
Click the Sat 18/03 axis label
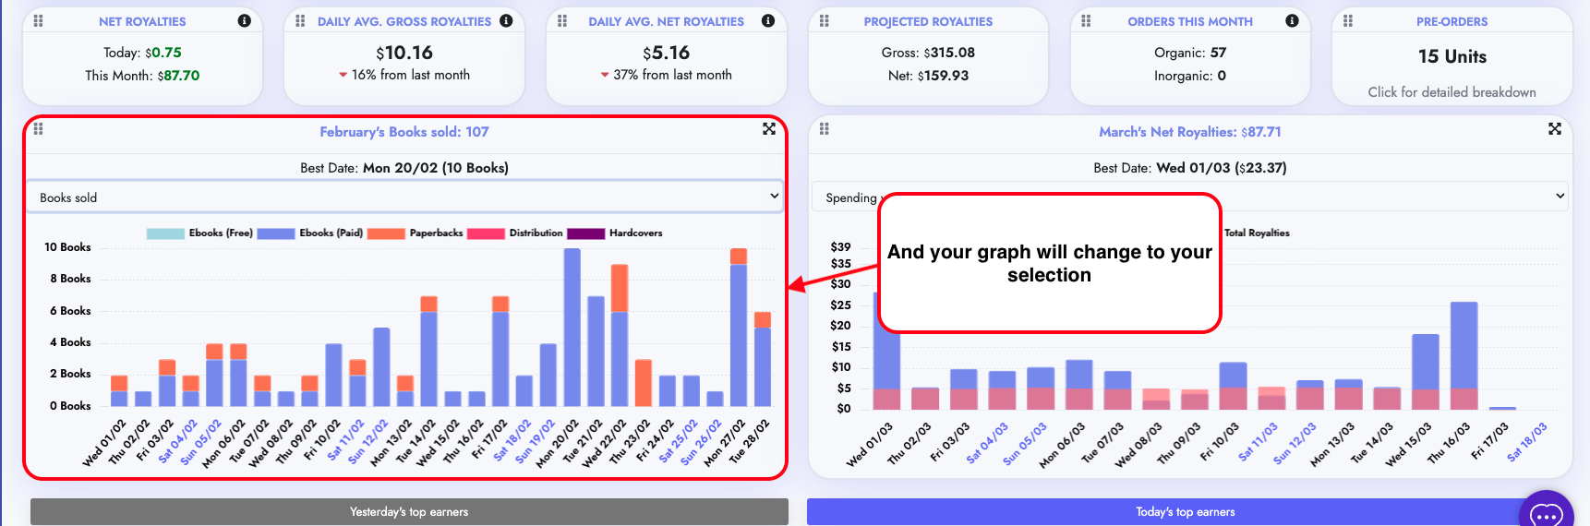coord(1526,442)
